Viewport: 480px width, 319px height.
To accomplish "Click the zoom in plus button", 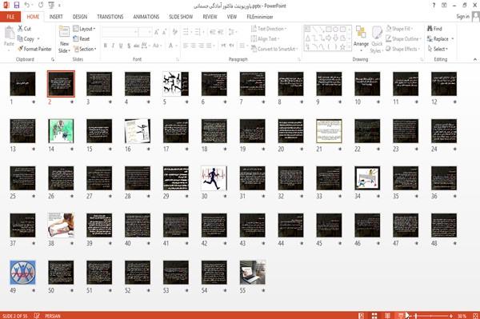I will coord(451,316).
